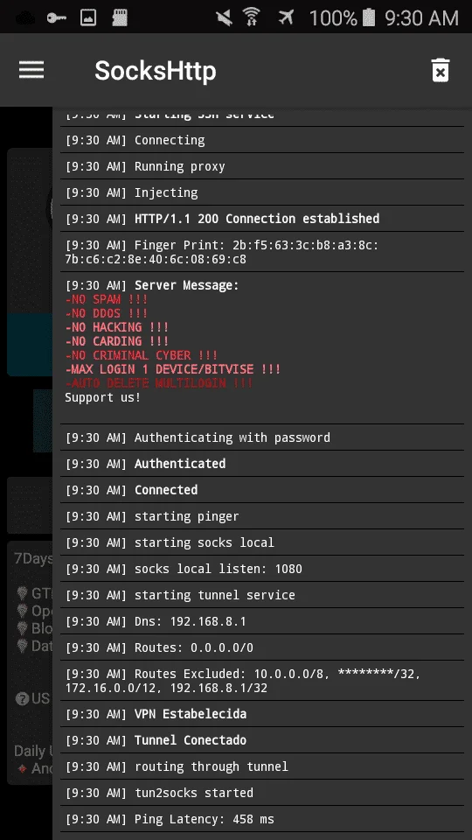Tap the '-NO DDOS !!!' line

click(x=106, y=313)
